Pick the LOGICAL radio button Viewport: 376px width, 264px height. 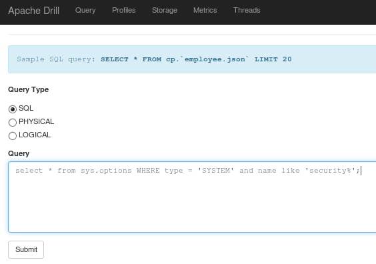click(x=13, y=136)
